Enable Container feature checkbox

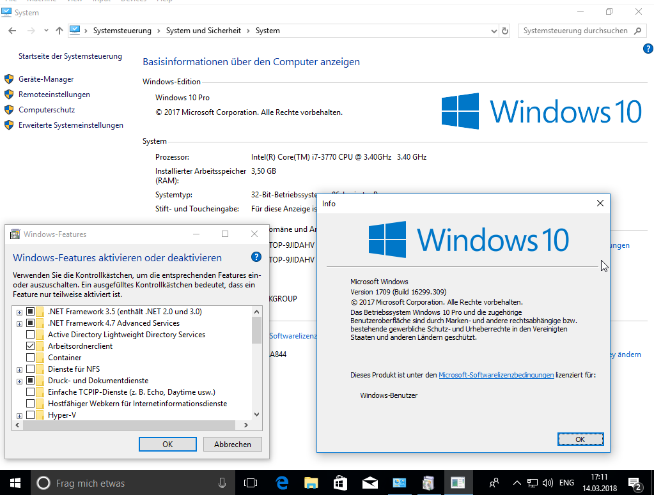tap(30, 358)
